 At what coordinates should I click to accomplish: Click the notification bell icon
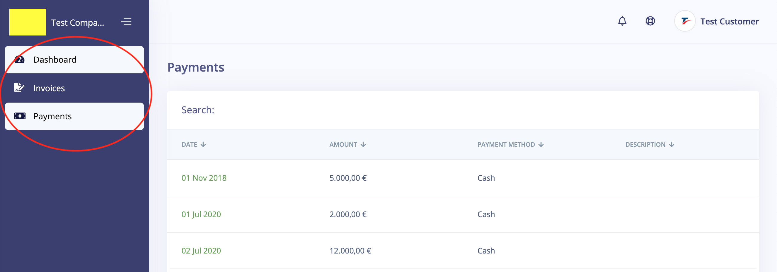click(x=622, y=21)
